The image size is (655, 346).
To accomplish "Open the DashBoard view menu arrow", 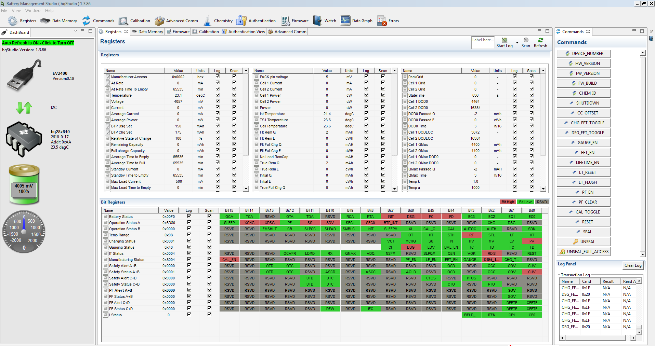I will [x=76, y=31].
